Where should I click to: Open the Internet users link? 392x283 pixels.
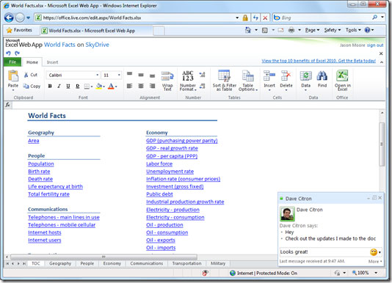[45, 240]
